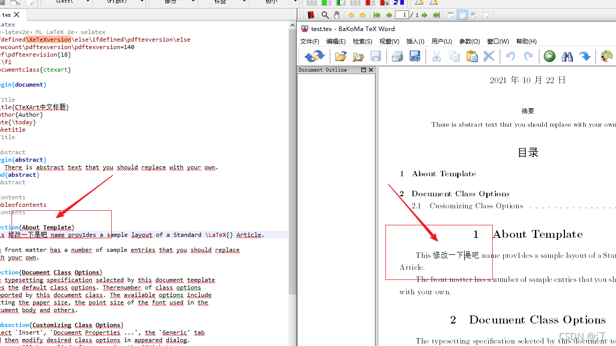616x346 pixels.
Task: Click the red book icon in viewer toolbar
Action: tap(311, 15)
